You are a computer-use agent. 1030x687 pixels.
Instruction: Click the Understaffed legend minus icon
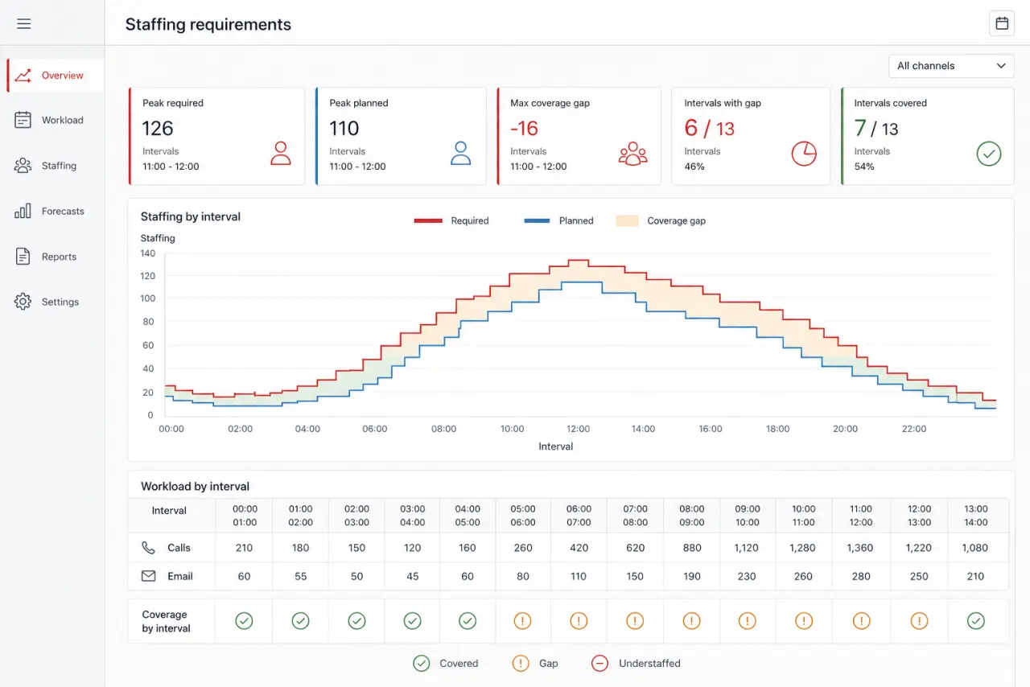[x=599, y=664]
